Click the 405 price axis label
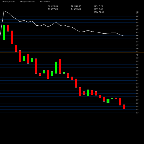Image resolution: width=144 pixels, height=144 pixels. [x=137, y=35]
